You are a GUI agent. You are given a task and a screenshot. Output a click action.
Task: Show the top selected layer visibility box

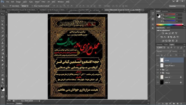[158, 60]
